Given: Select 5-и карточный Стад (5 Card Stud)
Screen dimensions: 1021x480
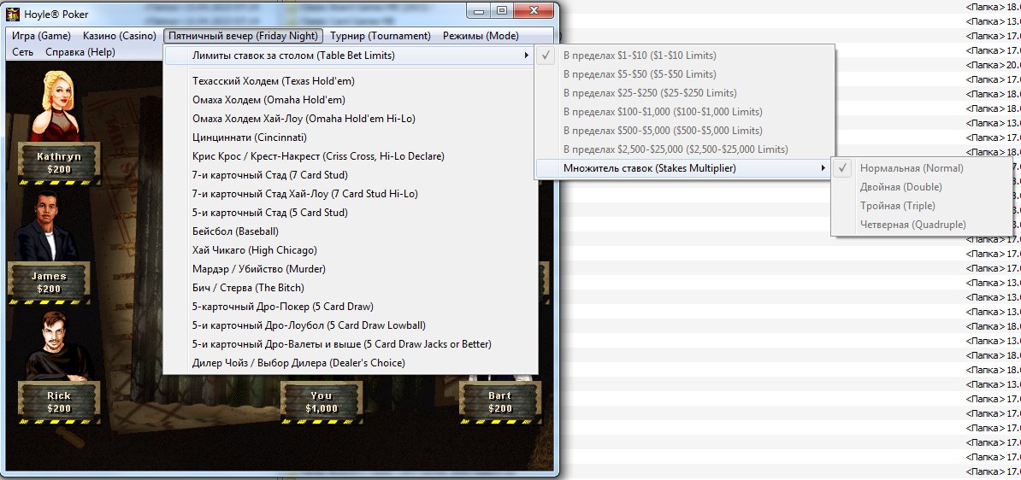Looking at the screenshot, I should [350, 213].
